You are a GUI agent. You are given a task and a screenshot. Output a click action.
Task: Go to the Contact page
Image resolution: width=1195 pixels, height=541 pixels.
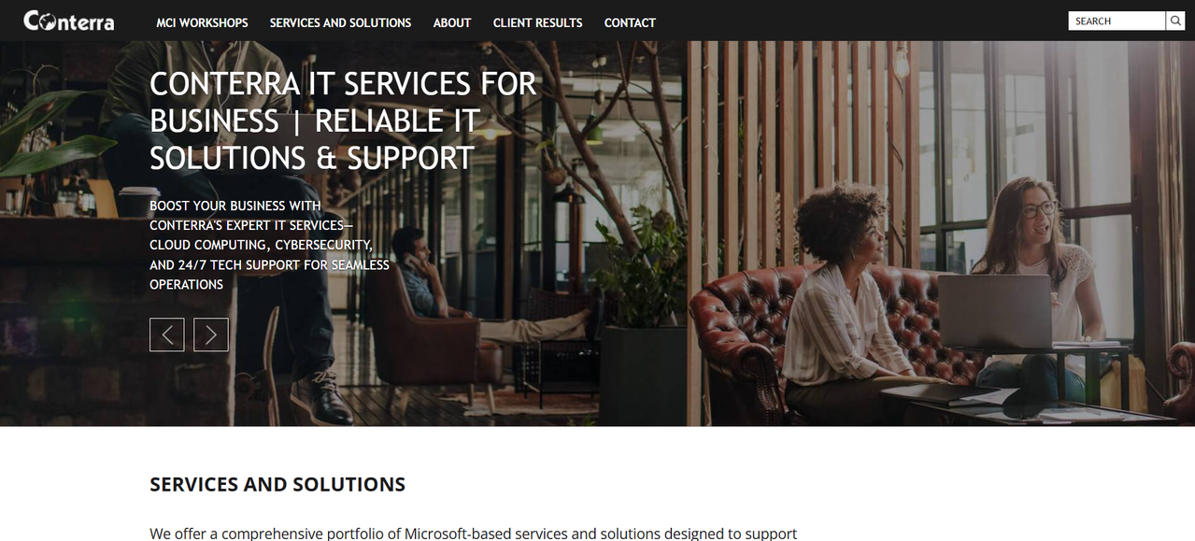[x=630, y=22]
